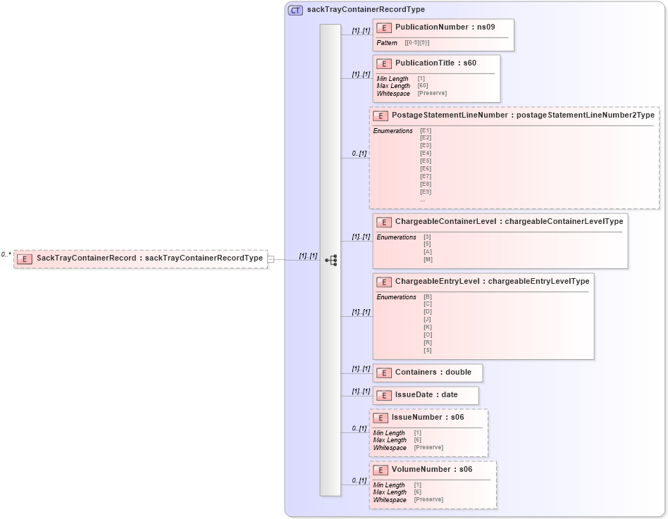Viewport: 668px width, 519px height.
Task: Select the ChargeableEntryLevel element E icon
Action: pos(384,281)
